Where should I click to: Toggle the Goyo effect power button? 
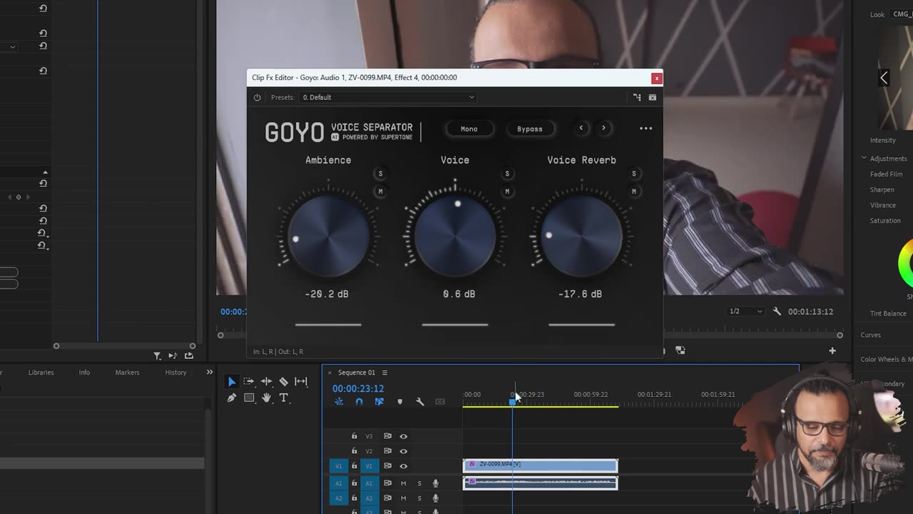pyautogui.click(x=257, y=97)
